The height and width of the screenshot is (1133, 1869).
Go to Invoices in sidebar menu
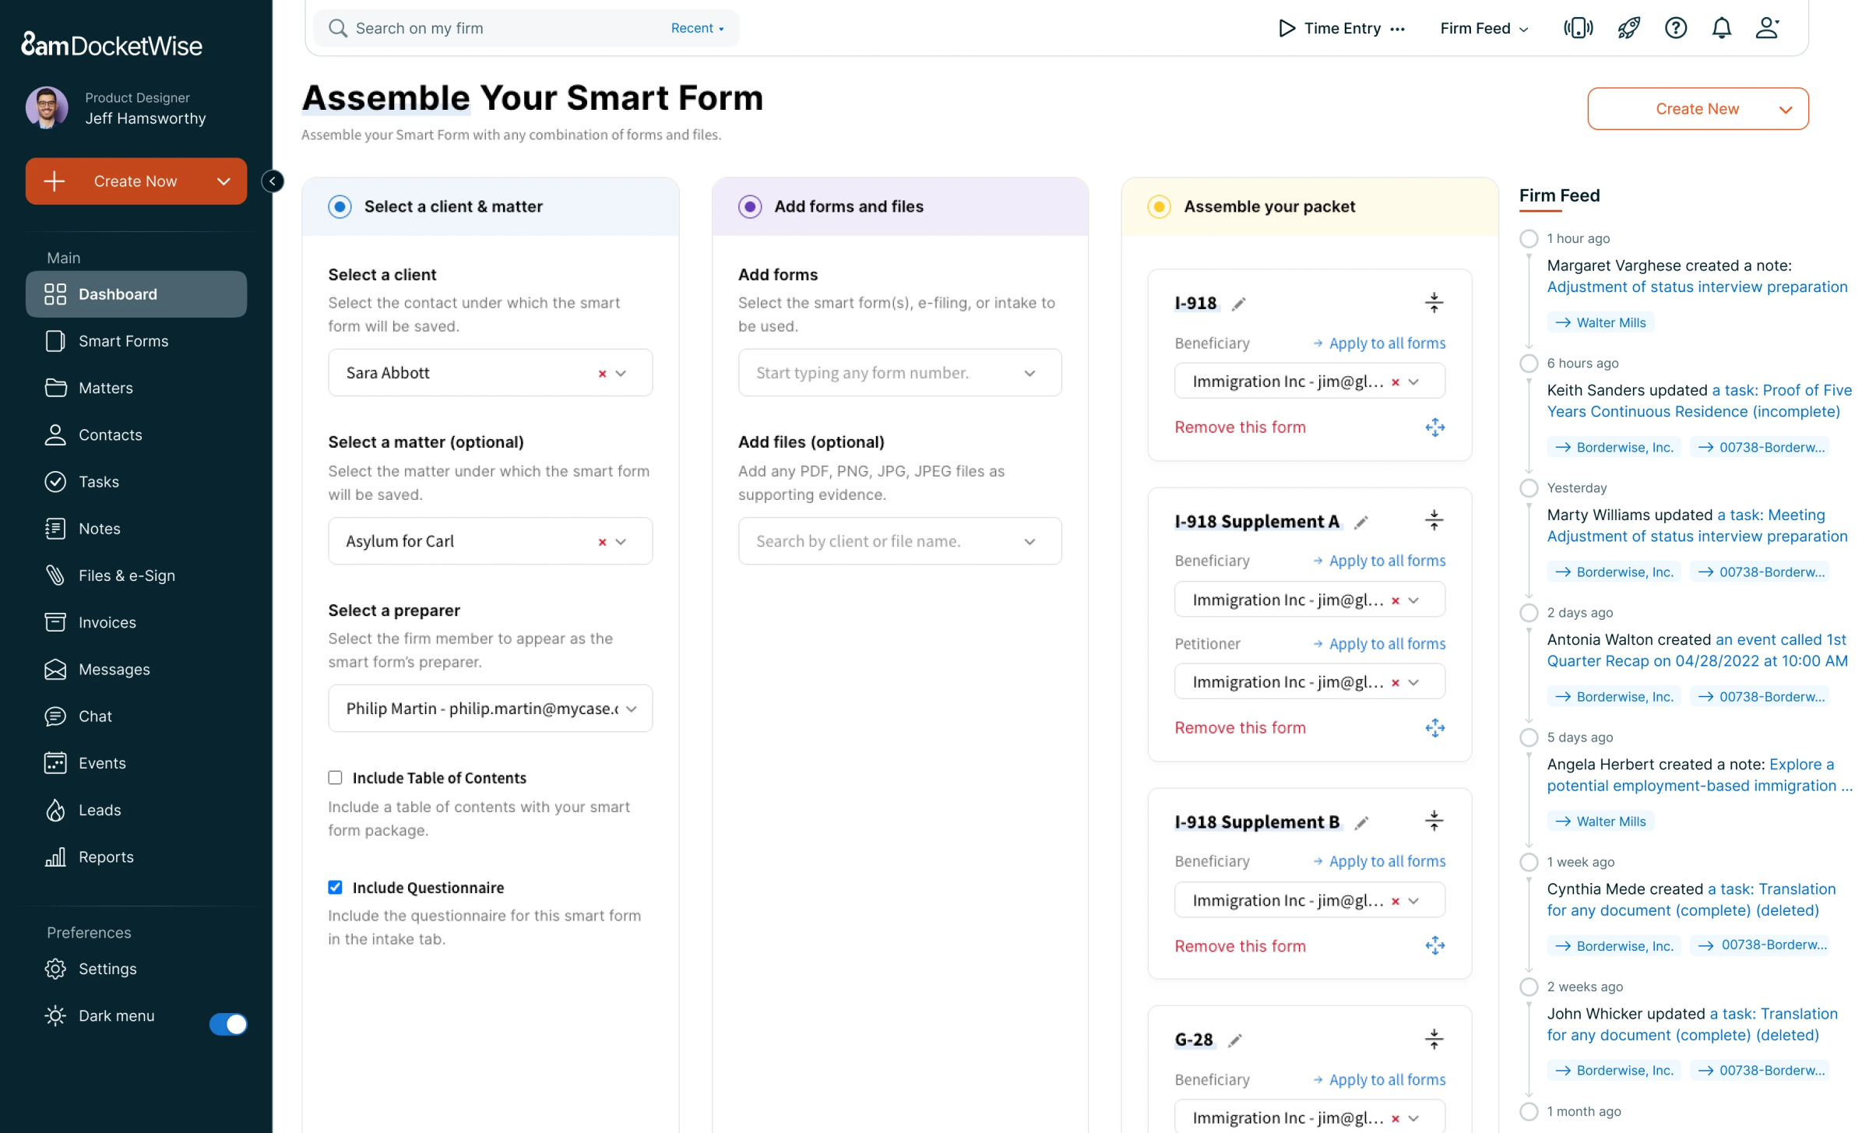tap(107, 622)
